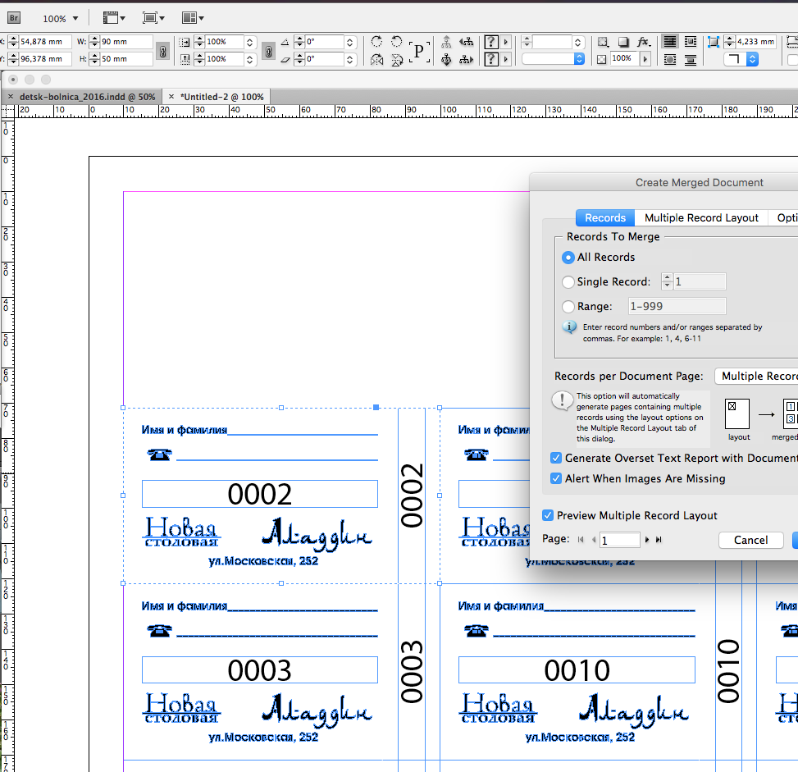Flip the selection vertically
The image size is (798, 772).
(x=397, y=60)
